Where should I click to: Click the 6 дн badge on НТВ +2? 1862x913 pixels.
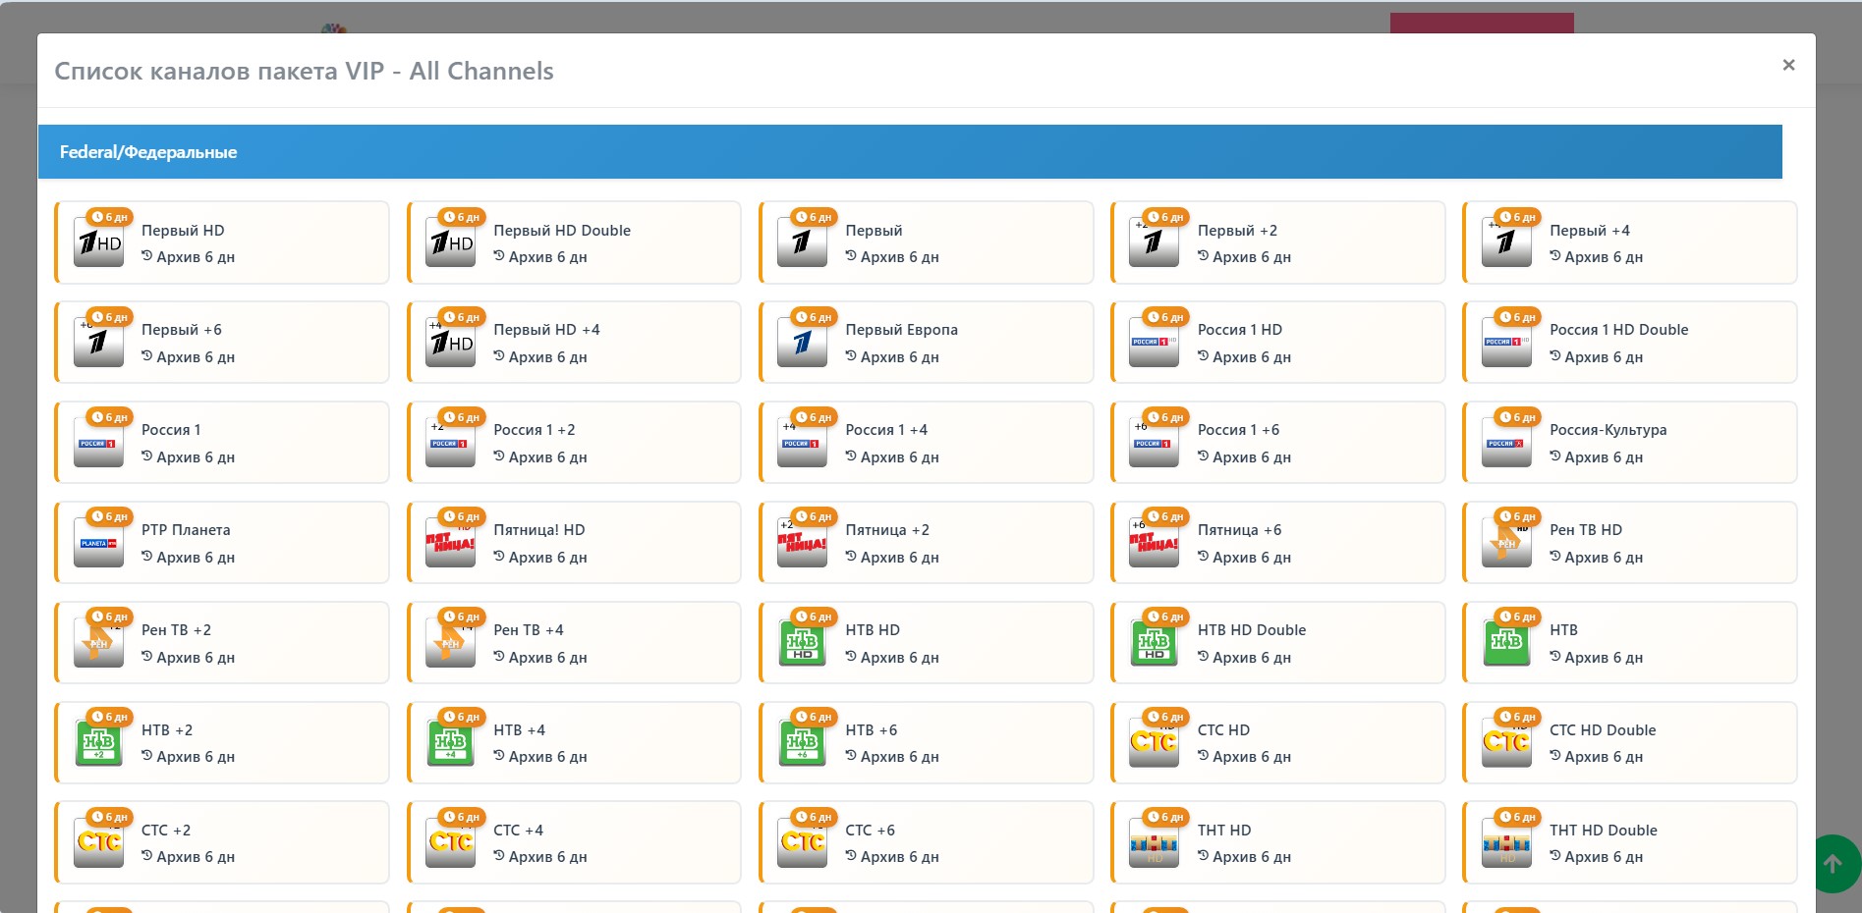tap(109, 717)
